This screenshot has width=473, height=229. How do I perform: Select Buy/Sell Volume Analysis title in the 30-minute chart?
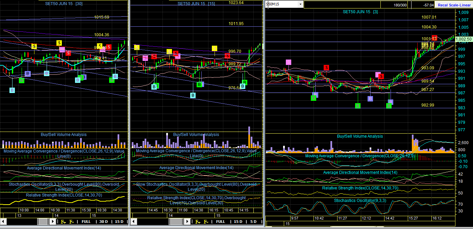[64, 135]
